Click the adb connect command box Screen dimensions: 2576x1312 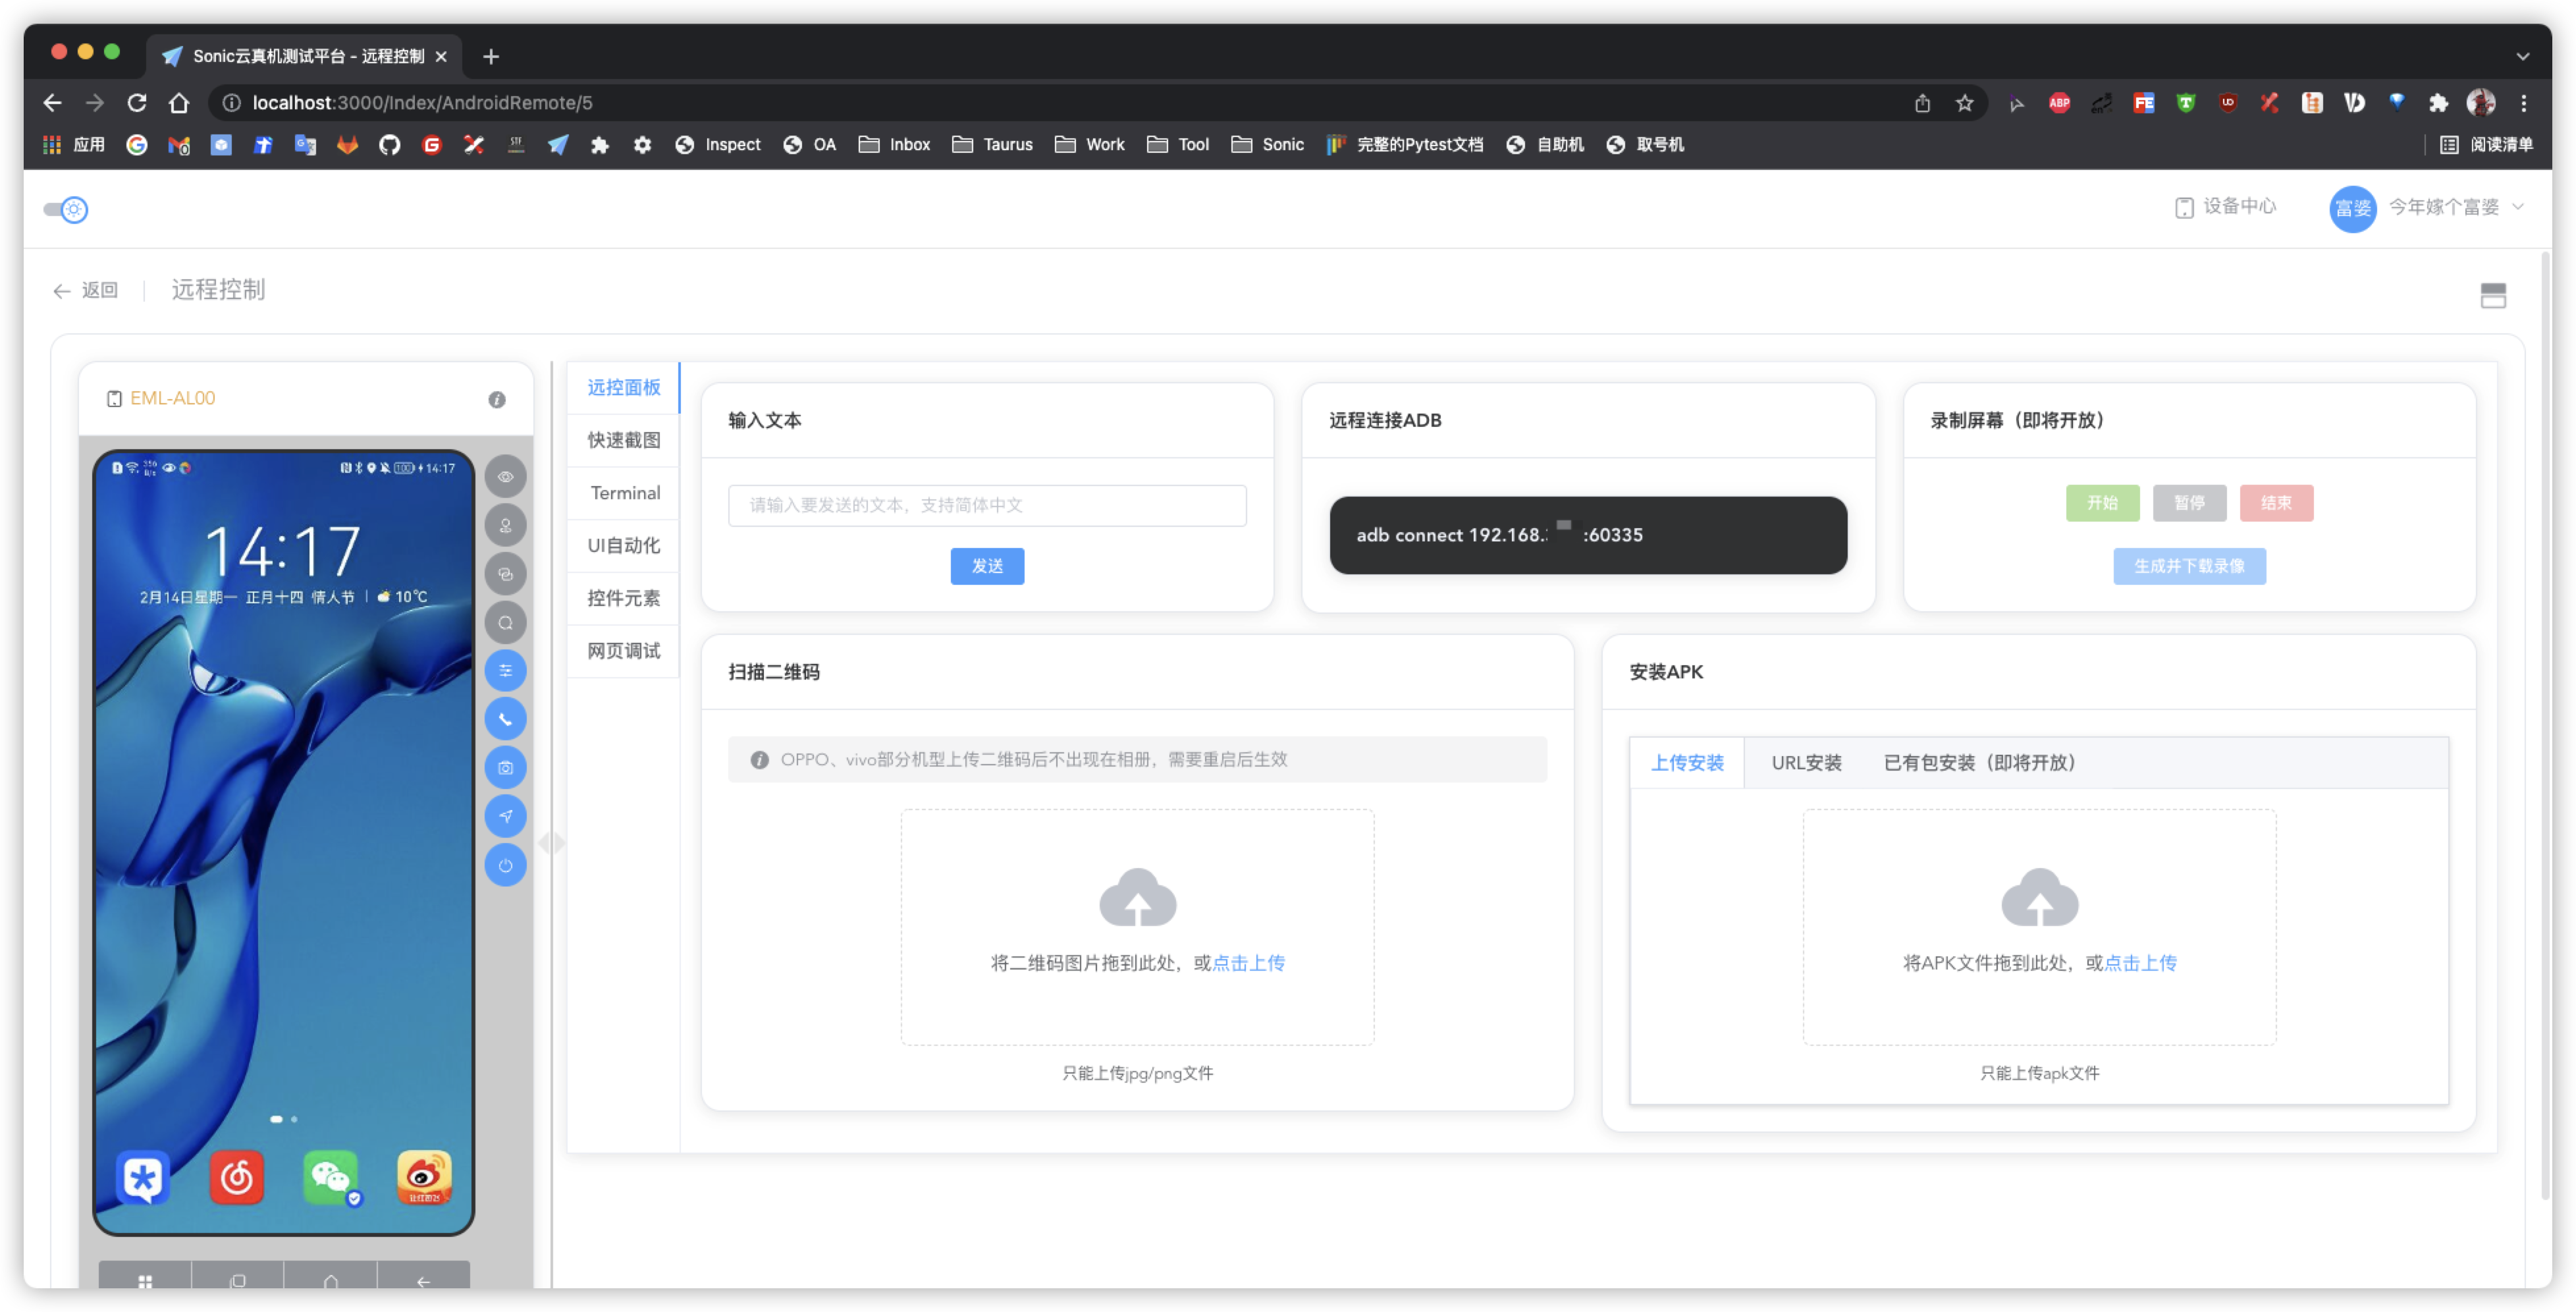[1588, 535]
